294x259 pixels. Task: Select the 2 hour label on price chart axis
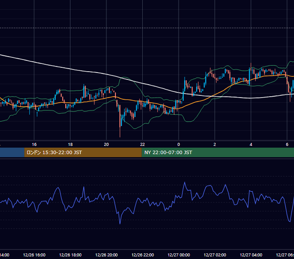tap(215, 145)
